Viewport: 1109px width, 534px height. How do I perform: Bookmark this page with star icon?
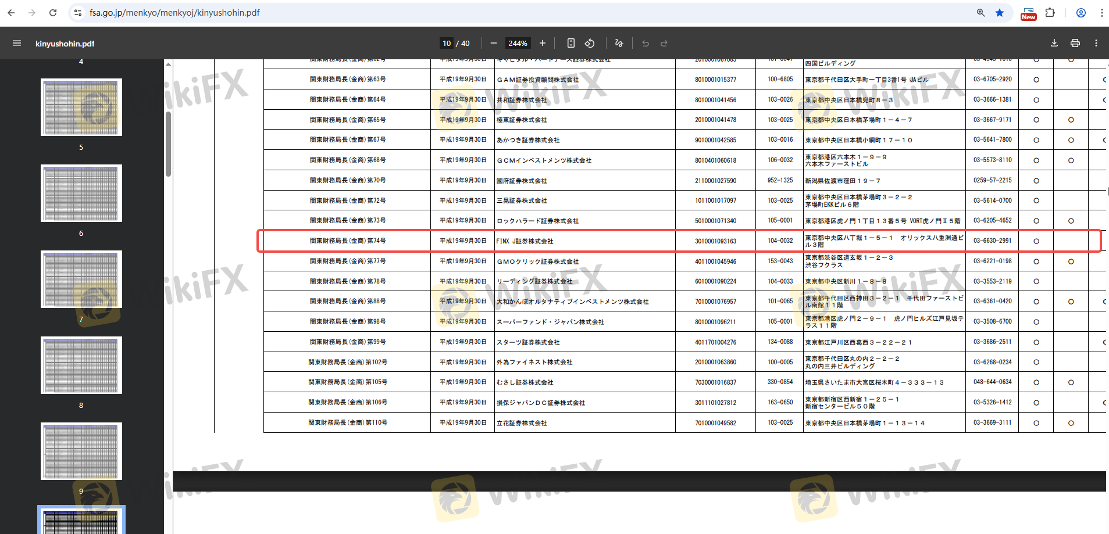pyautogui.click(x=1000, y=13)
